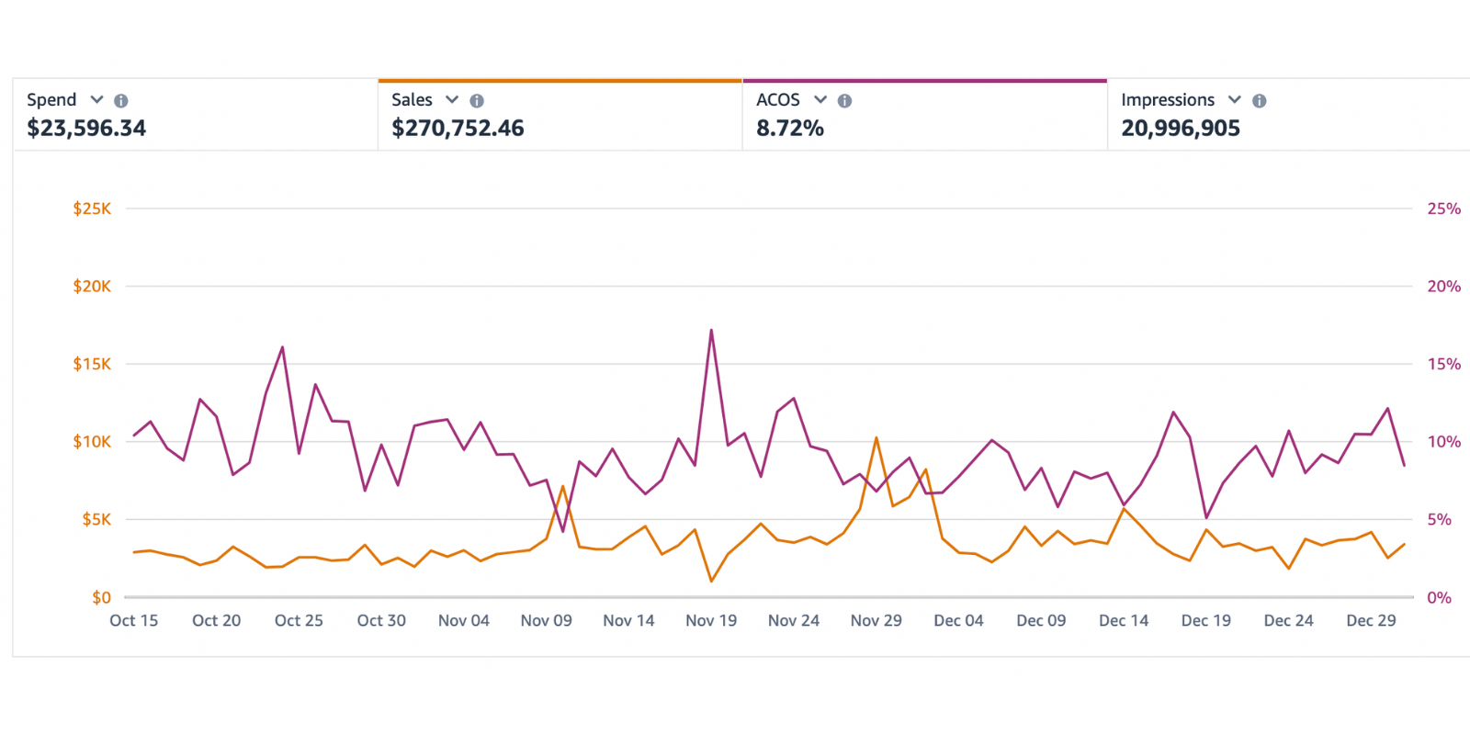This screenshot has width=1470, height=735.
Task: Select the Sales metric label
Action: tap(412, 100)
